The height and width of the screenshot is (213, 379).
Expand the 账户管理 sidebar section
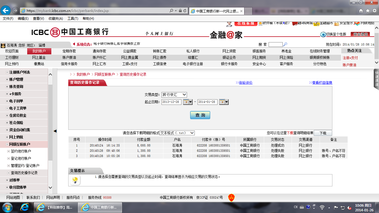coord(16,79)
